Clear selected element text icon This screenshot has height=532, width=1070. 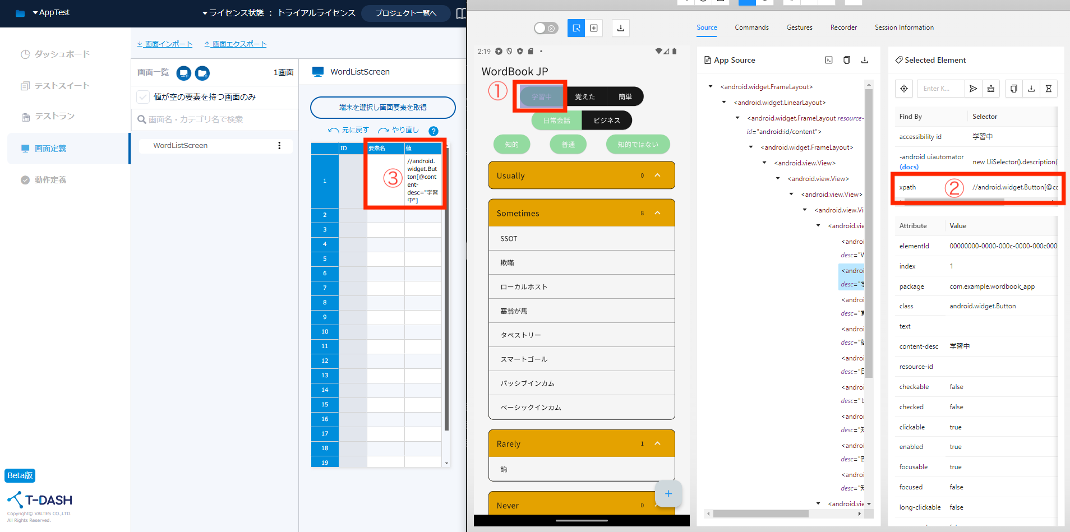[x=991, y=89]
